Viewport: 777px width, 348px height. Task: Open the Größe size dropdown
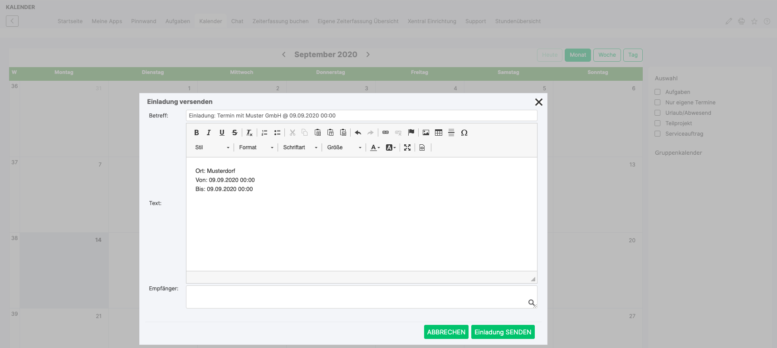(344, 147)
